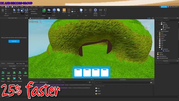This screenshot has width=179, height=101.
Task: Select the Paint terrain tool
Action: pyautogui.click(x=8, y=79)
